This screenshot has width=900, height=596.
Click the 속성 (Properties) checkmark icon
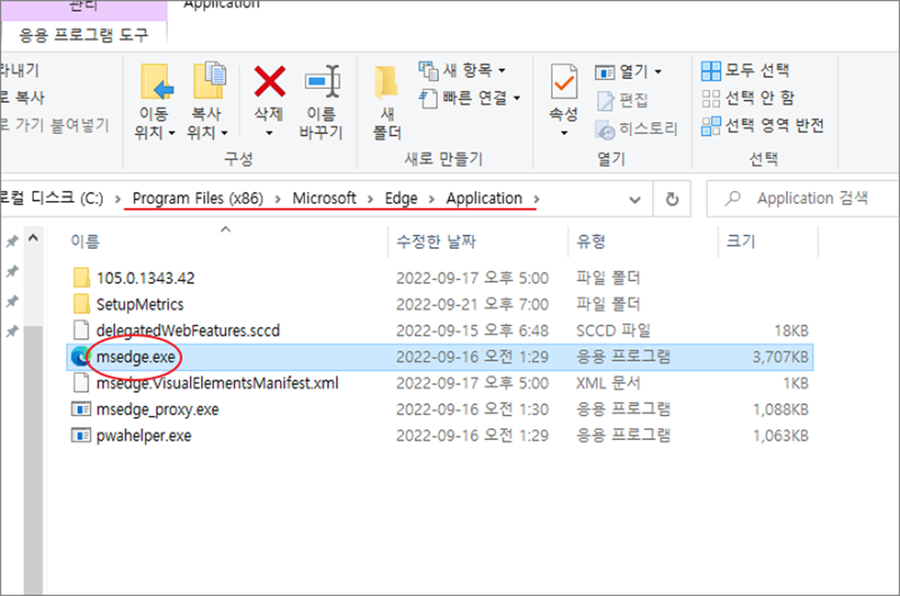[x=564, y=81]
